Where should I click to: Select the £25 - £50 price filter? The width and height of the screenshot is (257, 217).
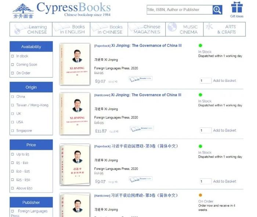coord(12,180)
